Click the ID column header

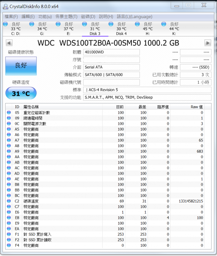(x=17, y=107)
